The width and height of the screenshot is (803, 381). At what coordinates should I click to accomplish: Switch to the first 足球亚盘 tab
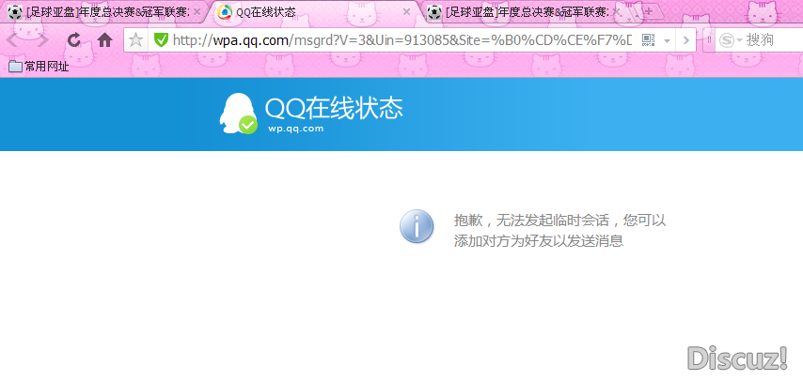104,12
